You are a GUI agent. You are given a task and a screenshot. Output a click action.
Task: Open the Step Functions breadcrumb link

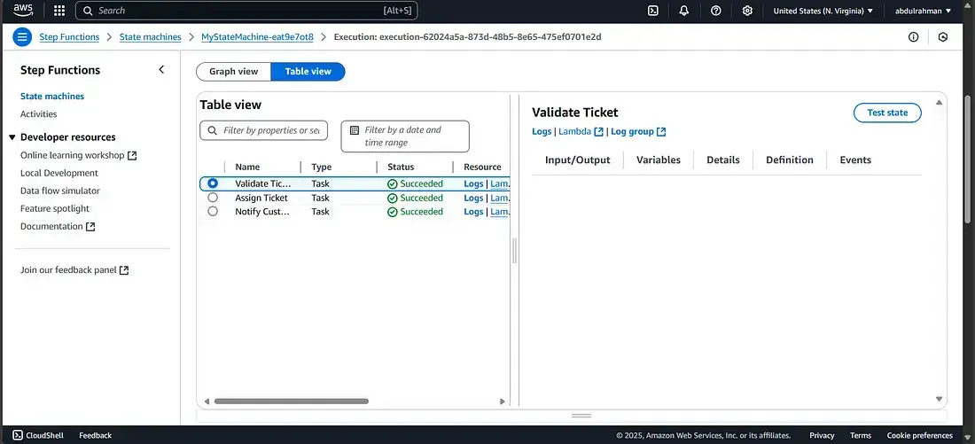(x=69, y=36)
